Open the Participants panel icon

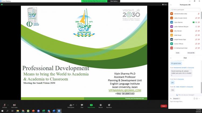tap(71, 105)
